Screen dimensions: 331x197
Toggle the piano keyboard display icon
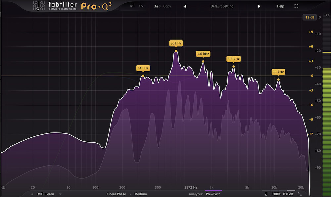click(3, 187)
